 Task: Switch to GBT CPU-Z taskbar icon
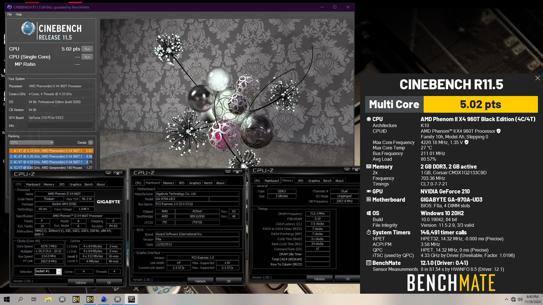point(132,299)
